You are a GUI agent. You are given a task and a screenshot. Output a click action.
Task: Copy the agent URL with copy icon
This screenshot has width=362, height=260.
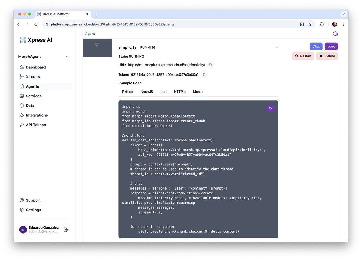pos(211,65)
